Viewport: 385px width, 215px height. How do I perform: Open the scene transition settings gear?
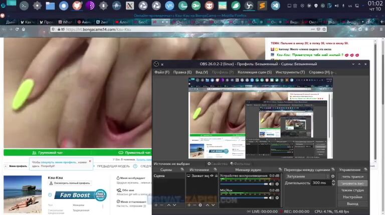[333, 176]
